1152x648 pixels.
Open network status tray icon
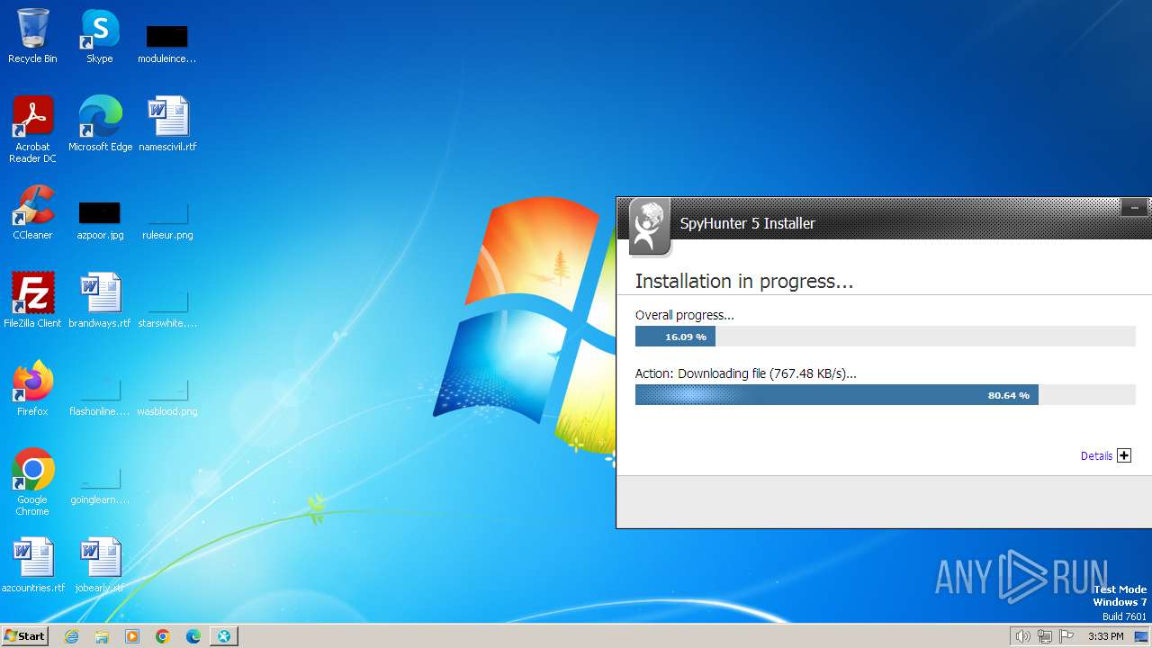1045,636
